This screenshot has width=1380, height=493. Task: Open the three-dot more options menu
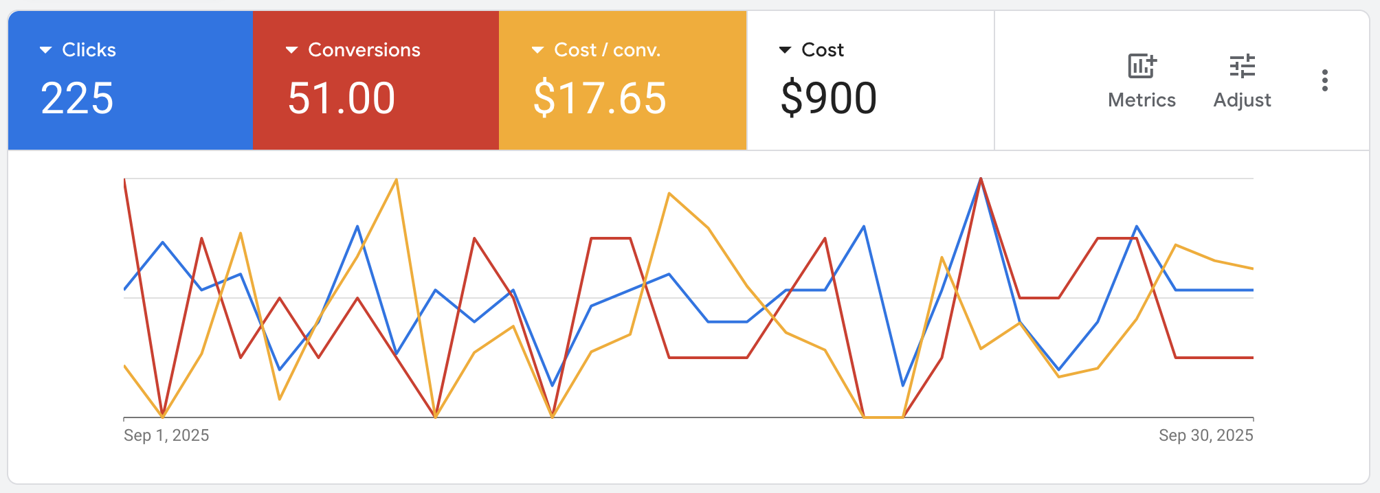(1324, 80)
